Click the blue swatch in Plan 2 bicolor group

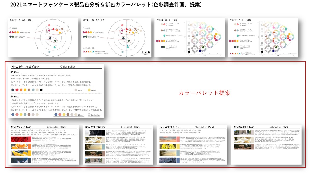56,115
